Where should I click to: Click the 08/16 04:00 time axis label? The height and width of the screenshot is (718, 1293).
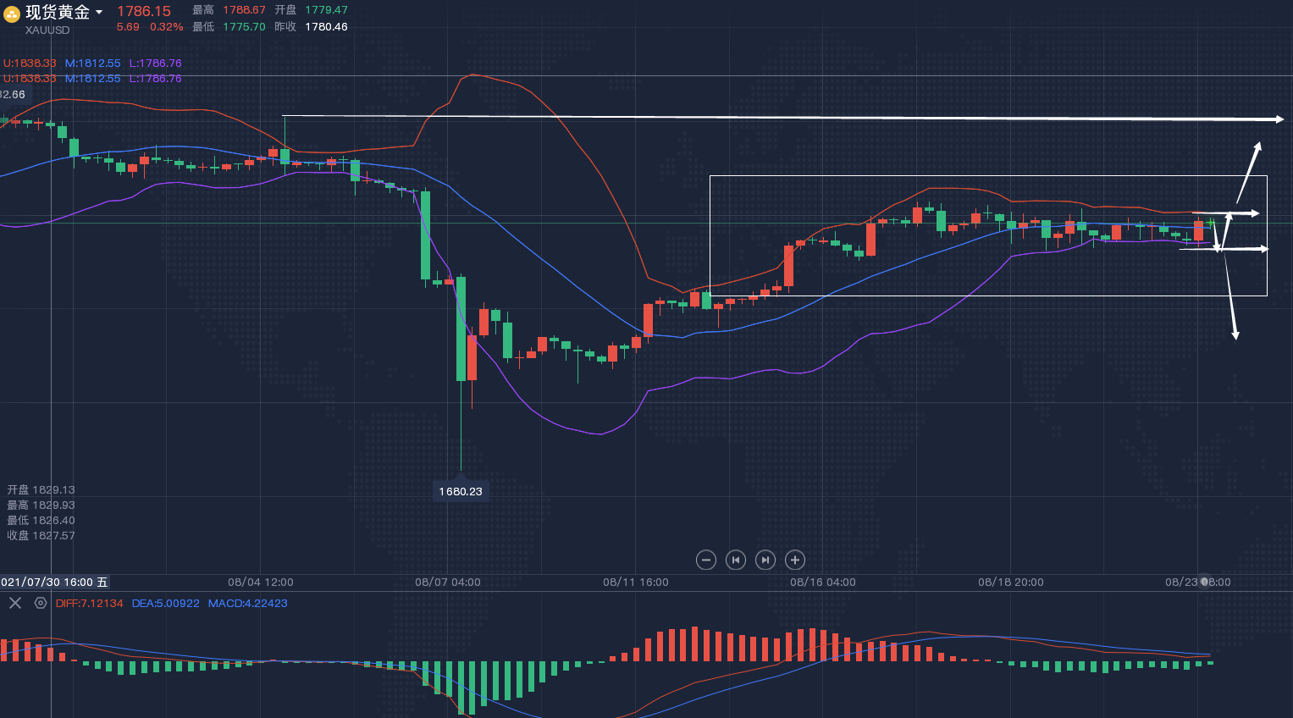coord(823,583)
